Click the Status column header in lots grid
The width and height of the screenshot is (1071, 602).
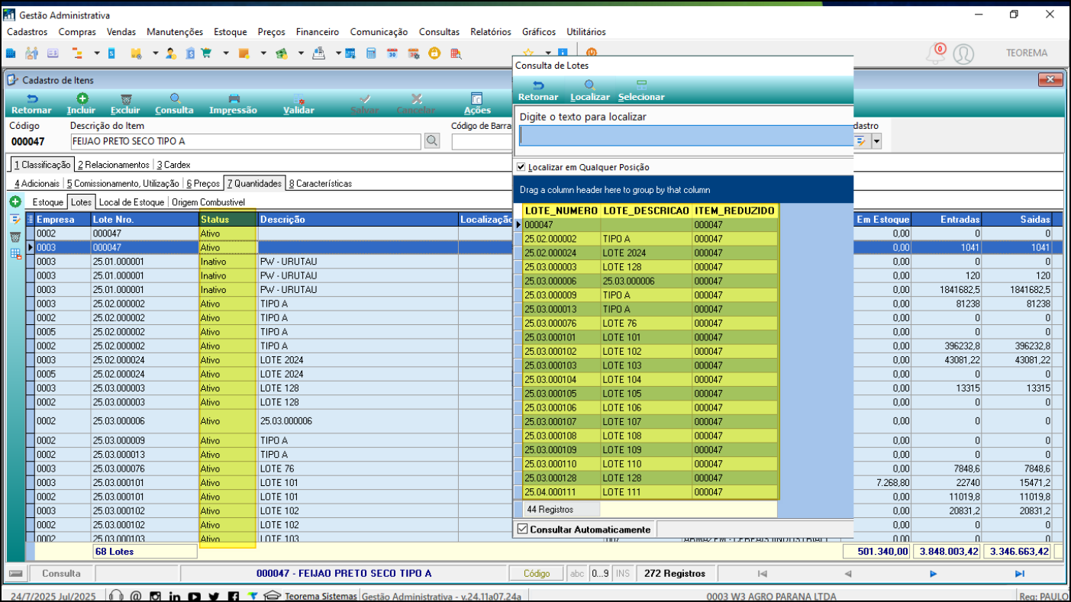click(227, 219)
